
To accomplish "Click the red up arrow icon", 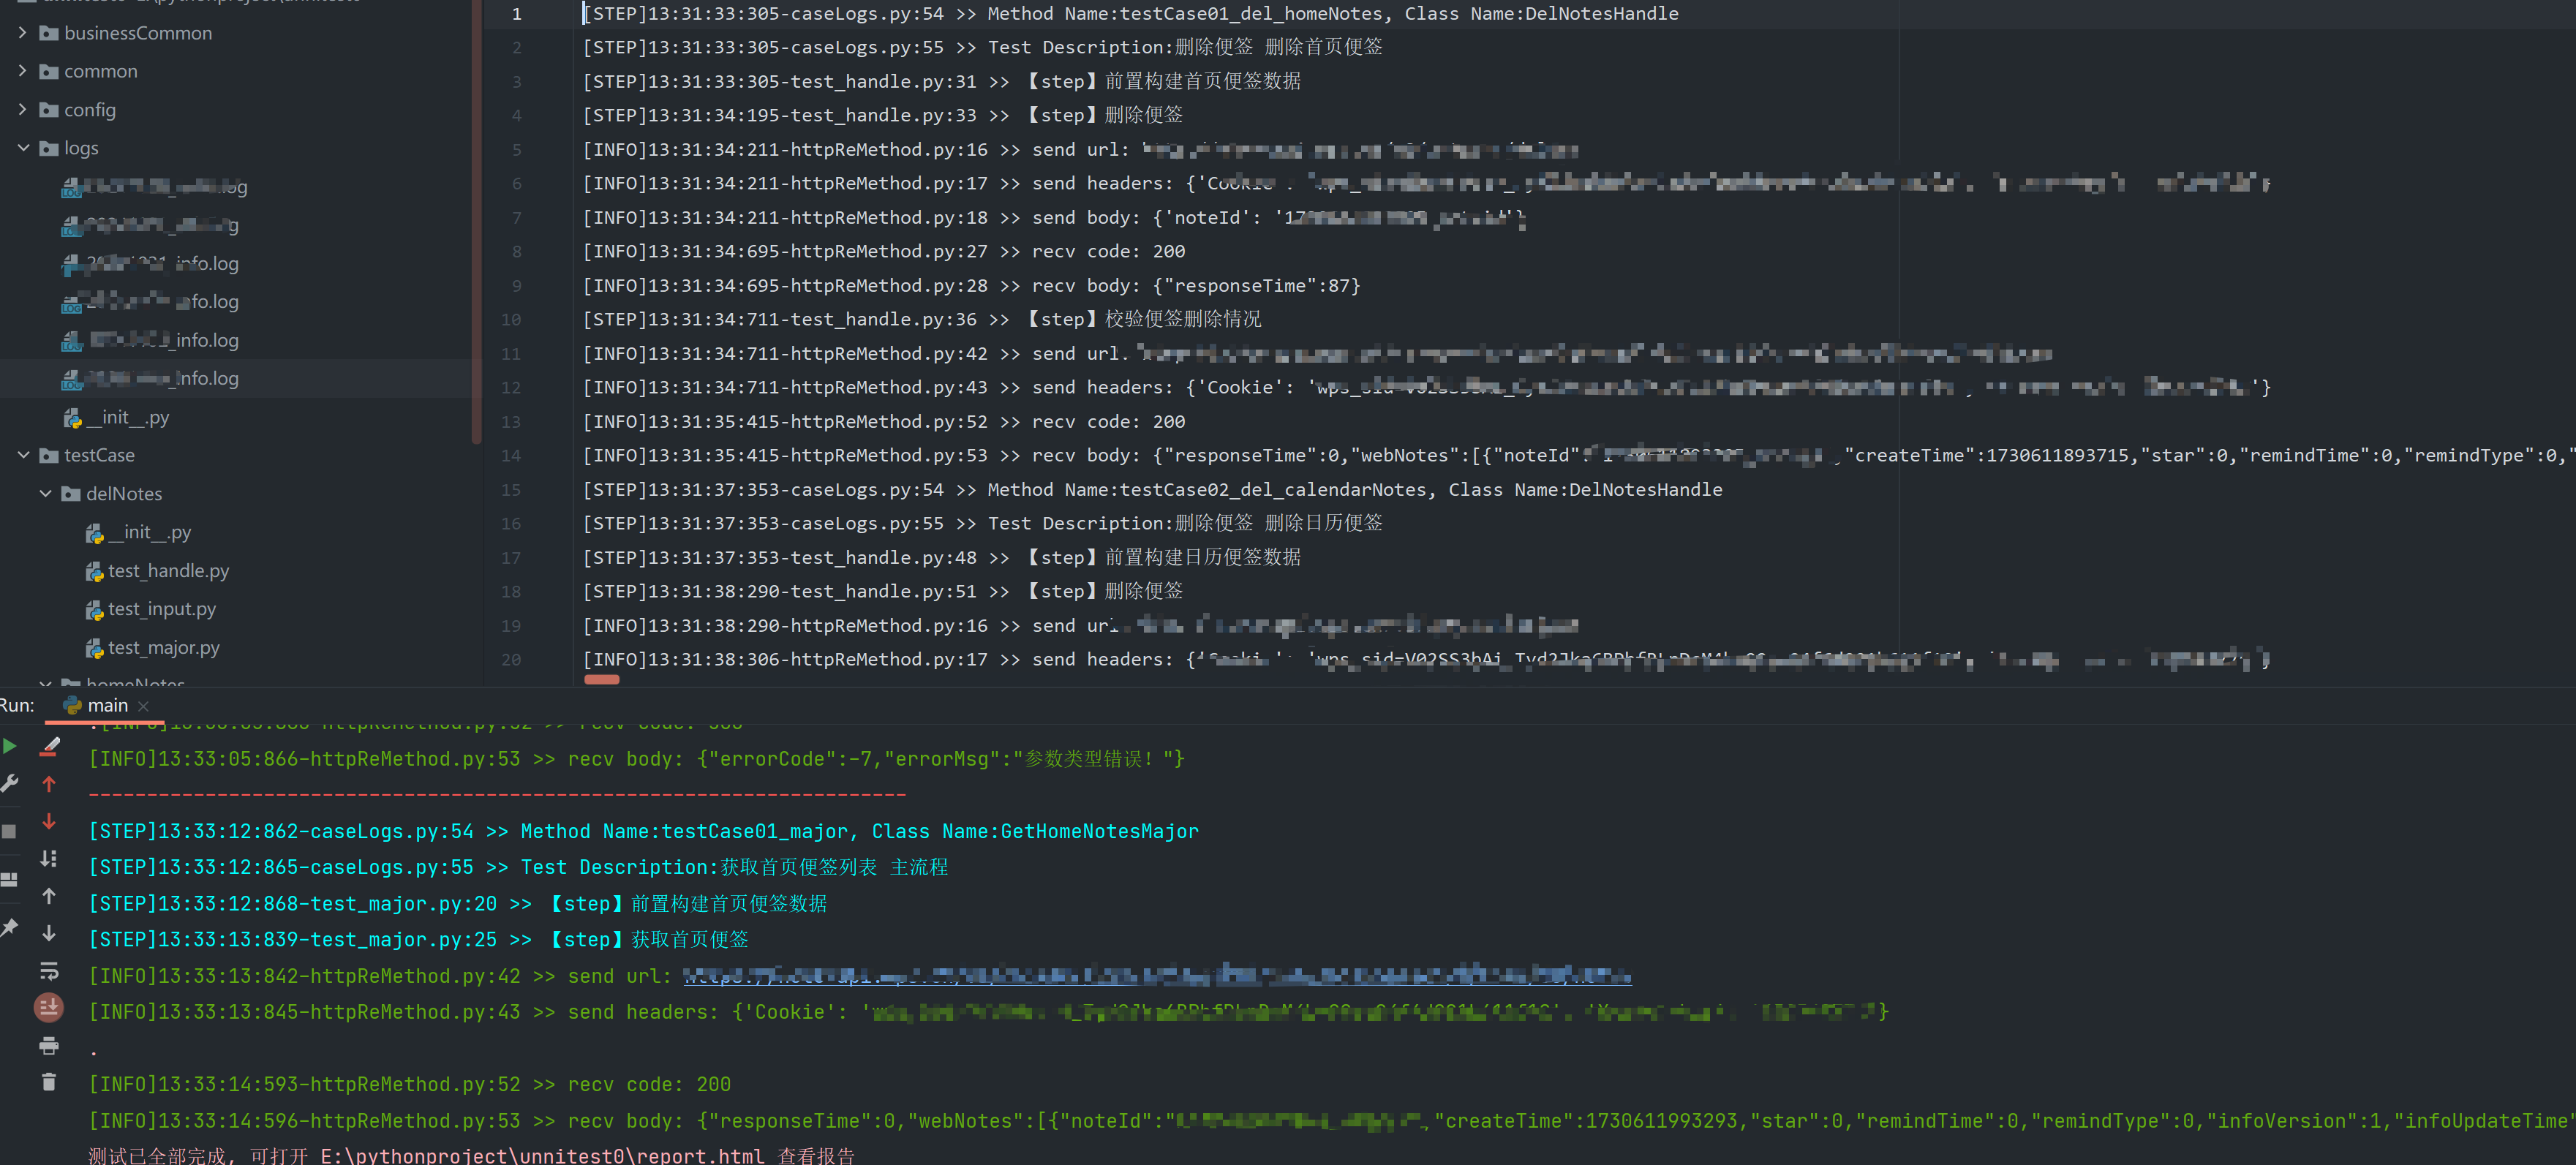I will coord(49,784).
